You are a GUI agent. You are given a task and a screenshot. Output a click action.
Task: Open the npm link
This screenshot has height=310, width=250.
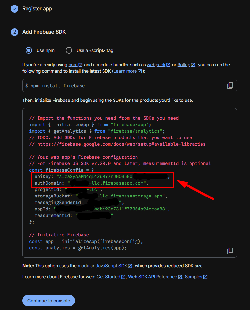click(75, 65)
